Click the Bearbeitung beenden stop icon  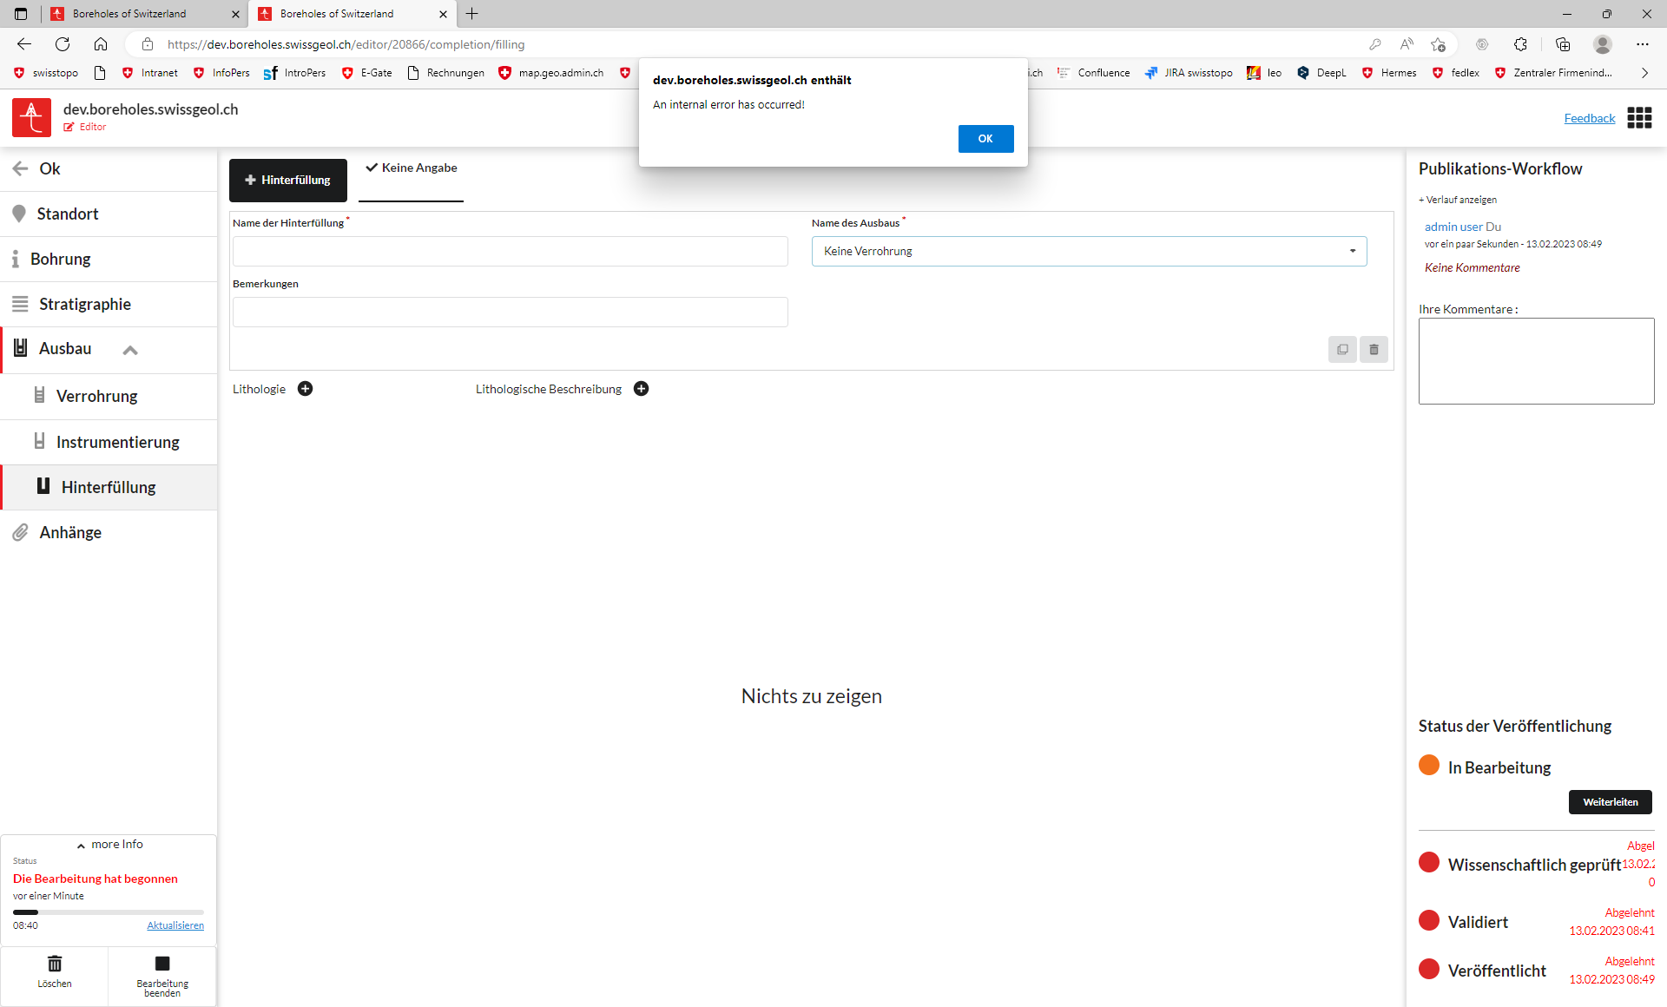click(x=162, y=964)
